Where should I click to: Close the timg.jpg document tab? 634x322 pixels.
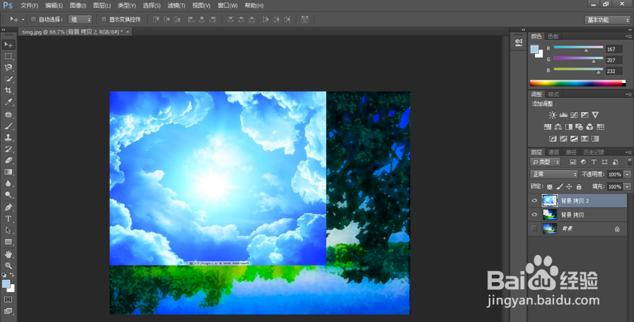128,32
